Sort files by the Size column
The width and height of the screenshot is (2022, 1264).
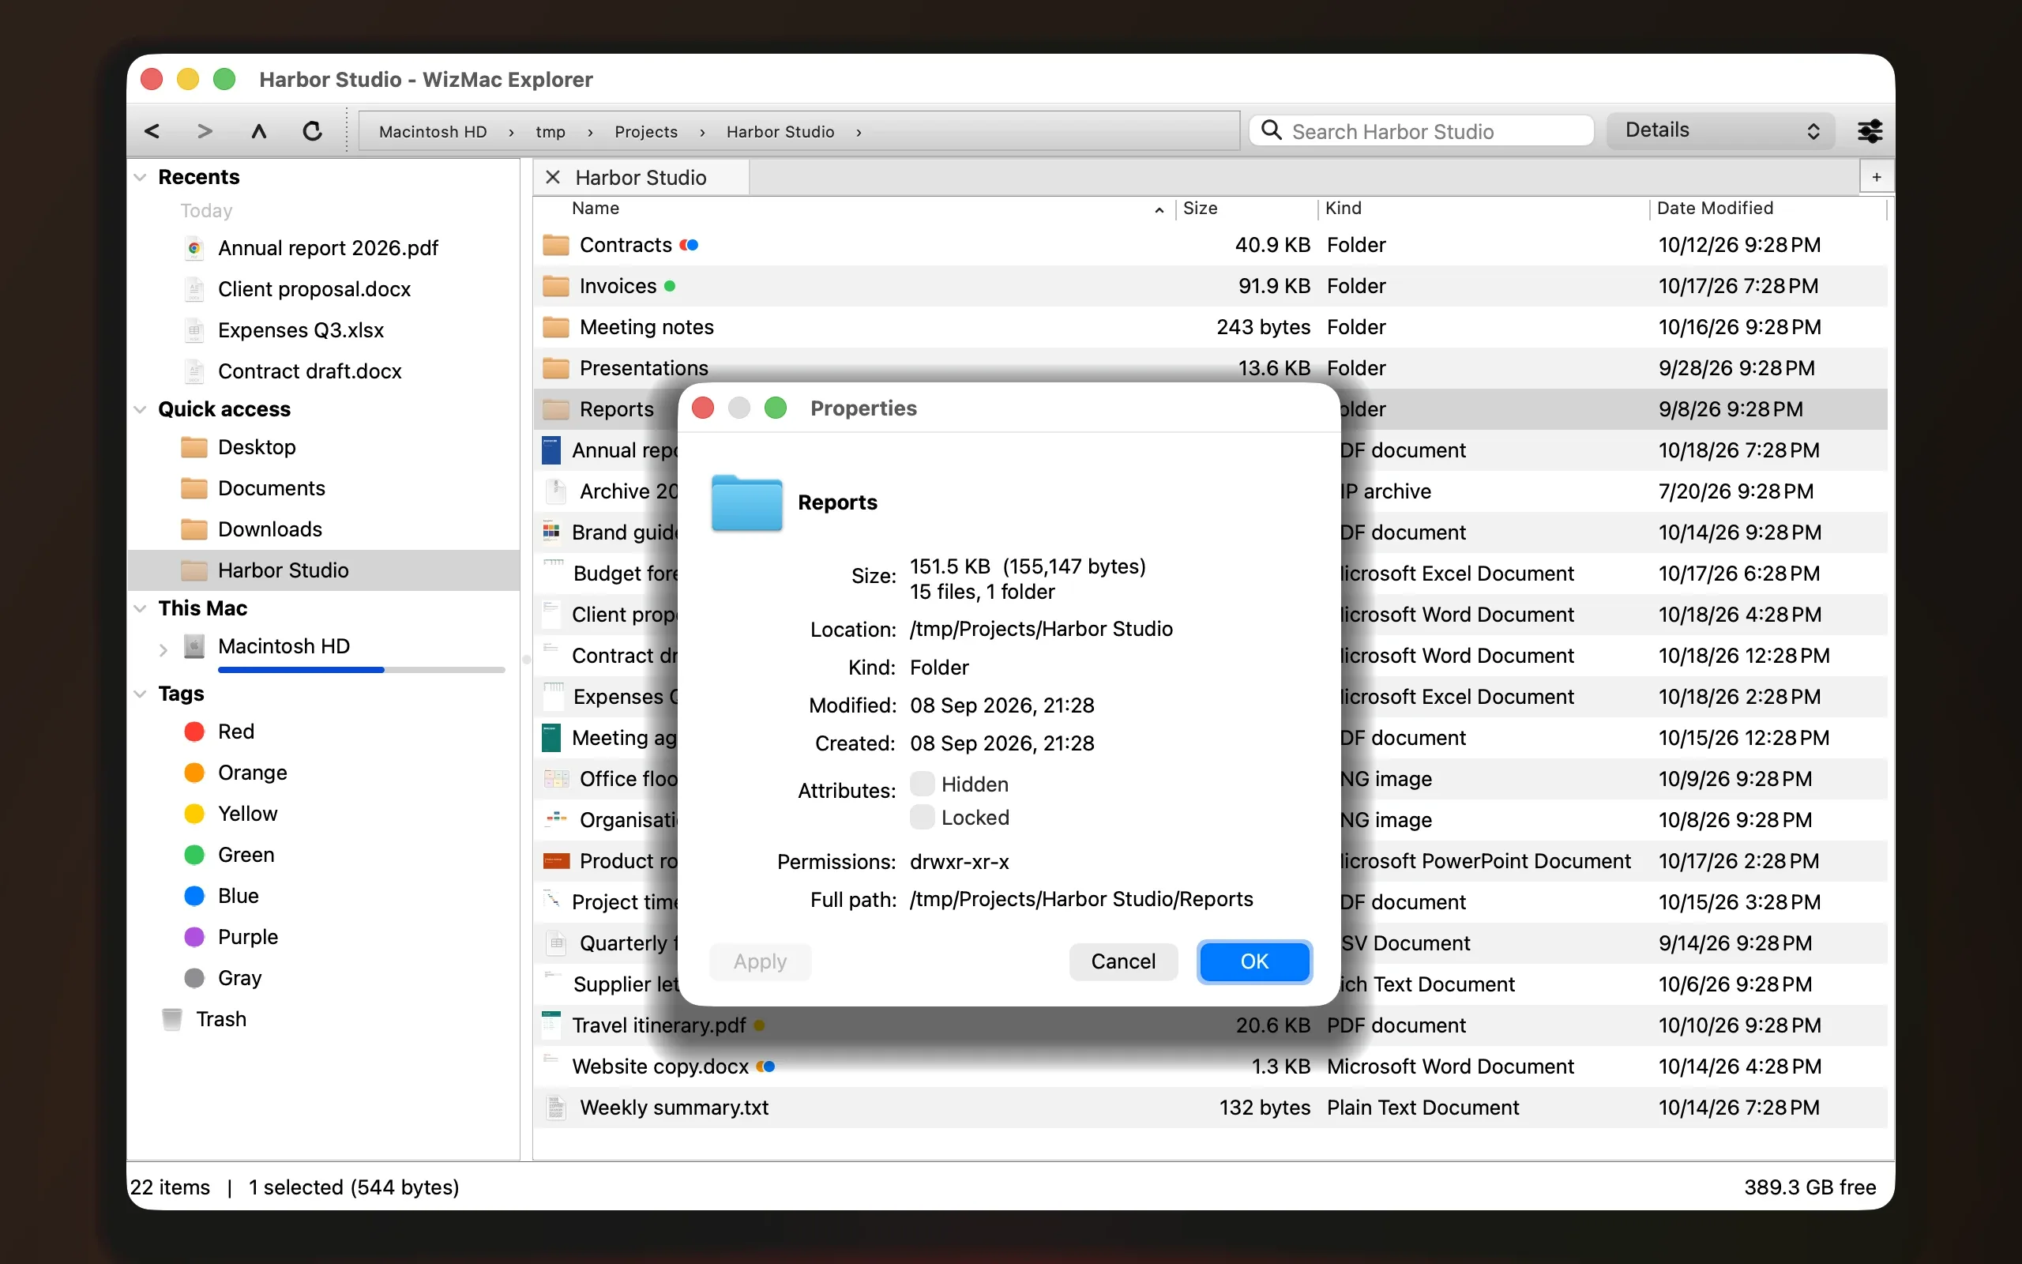tap(1246, 208)
